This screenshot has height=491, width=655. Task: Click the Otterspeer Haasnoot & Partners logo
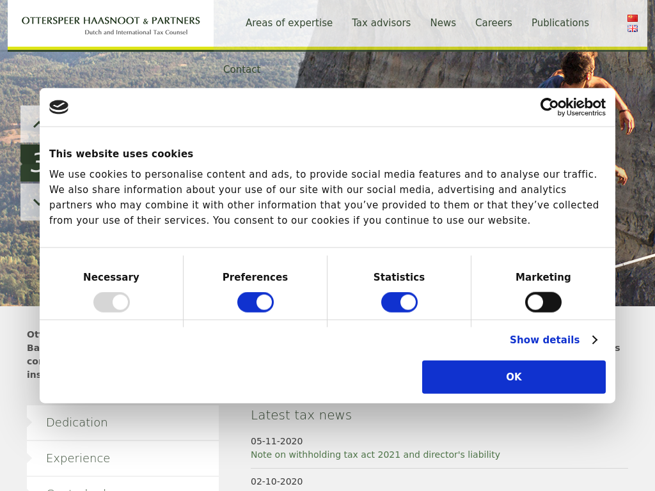tap(111, 24)
